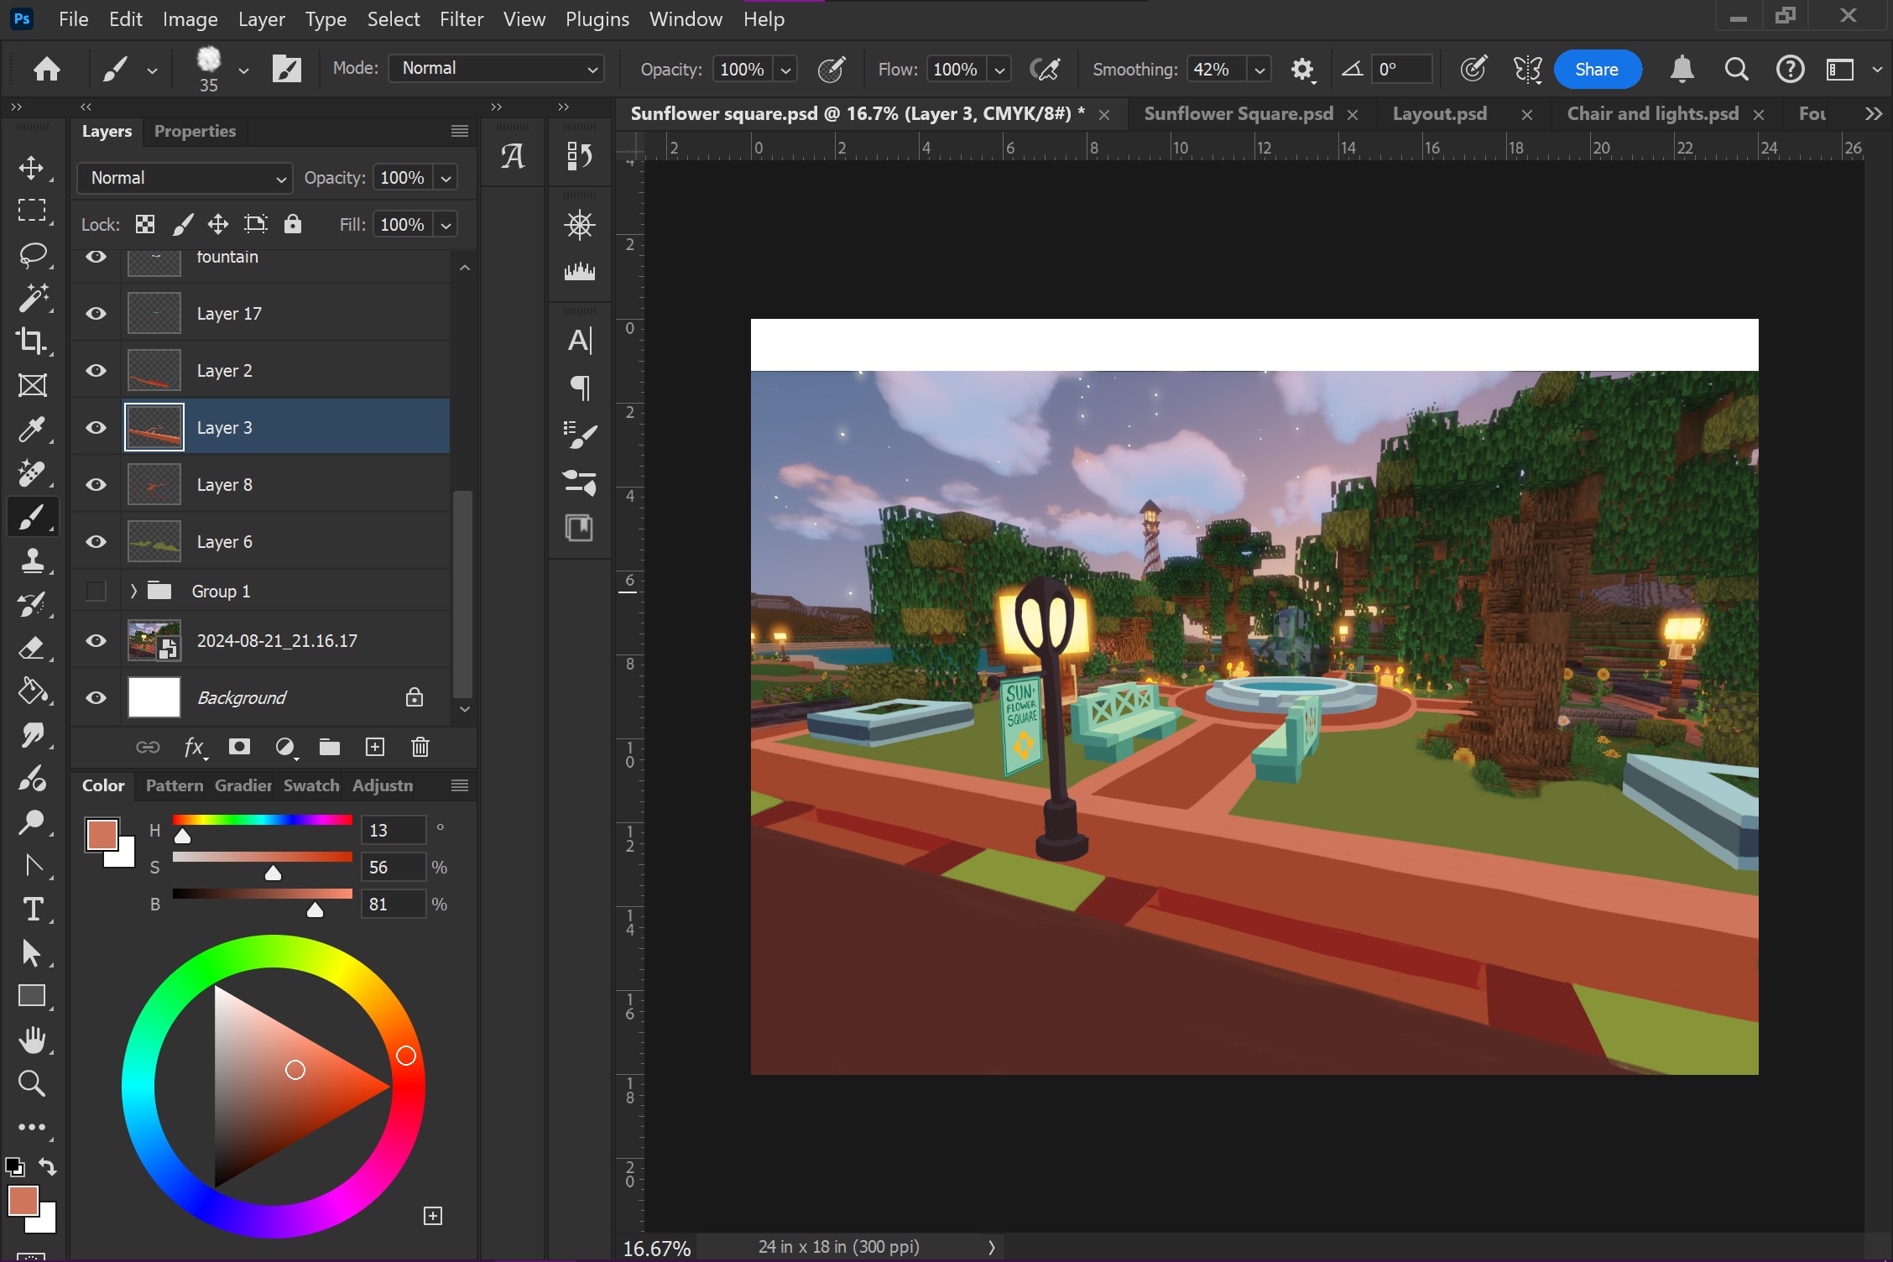Viewport: 1893px width, 1262px height.
Task: Hide Layer 3 using its eye icon
Action: coord(96,427)
